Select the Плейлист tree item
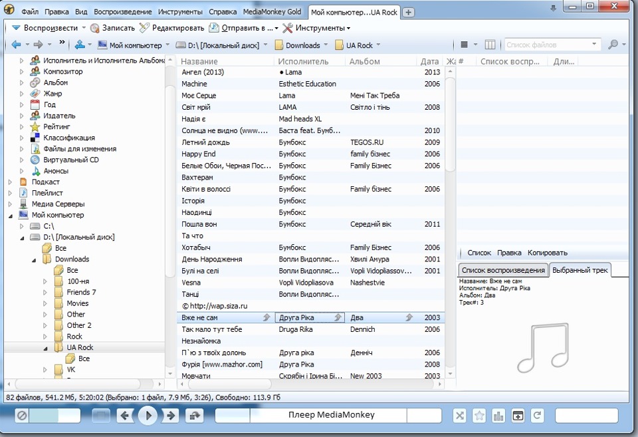 coord(41,193)
